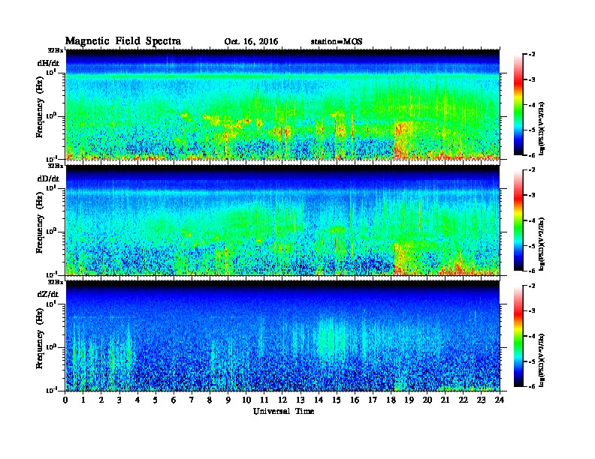Click the -2 label on dZ/dt colorbar

click(532, 286)
